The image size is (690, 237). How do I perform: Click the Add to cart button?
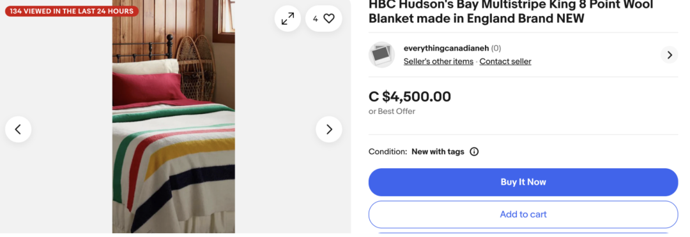click(523, 215)
